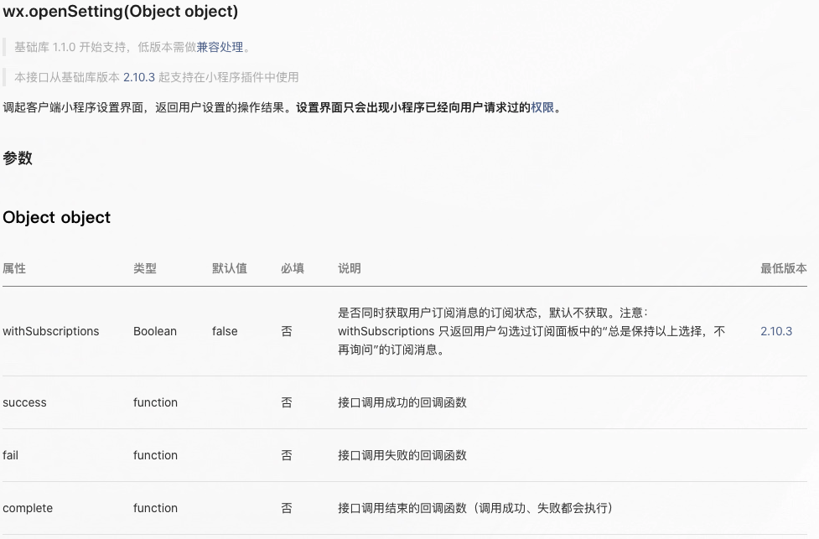
Task: Select the wx.openSetting heading
Action: [x=121, y=12]
